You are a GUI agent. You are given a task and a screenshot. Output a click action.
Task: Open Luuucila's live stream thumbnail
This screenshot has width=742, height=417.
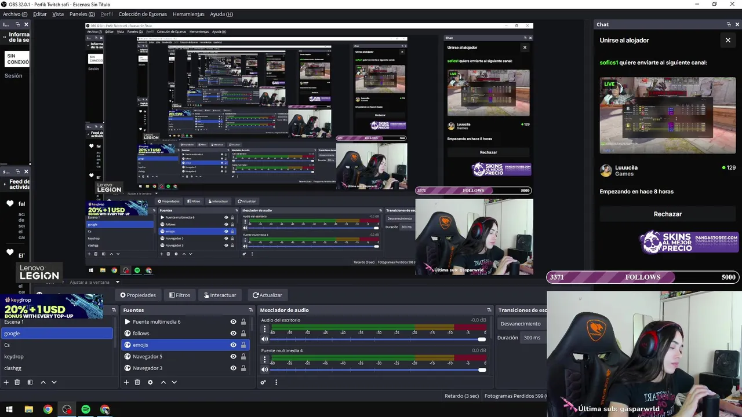coord(668,115)
